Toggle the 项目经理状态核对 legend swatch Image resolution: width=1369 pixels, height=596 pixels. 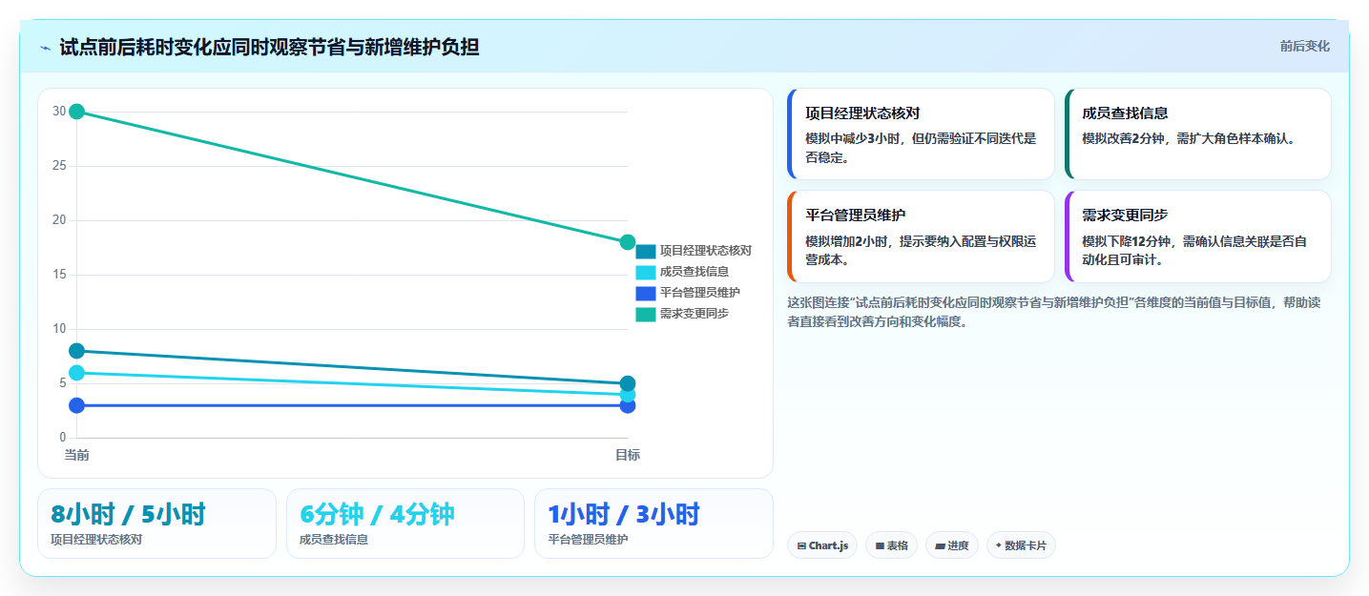click(646, 251)
